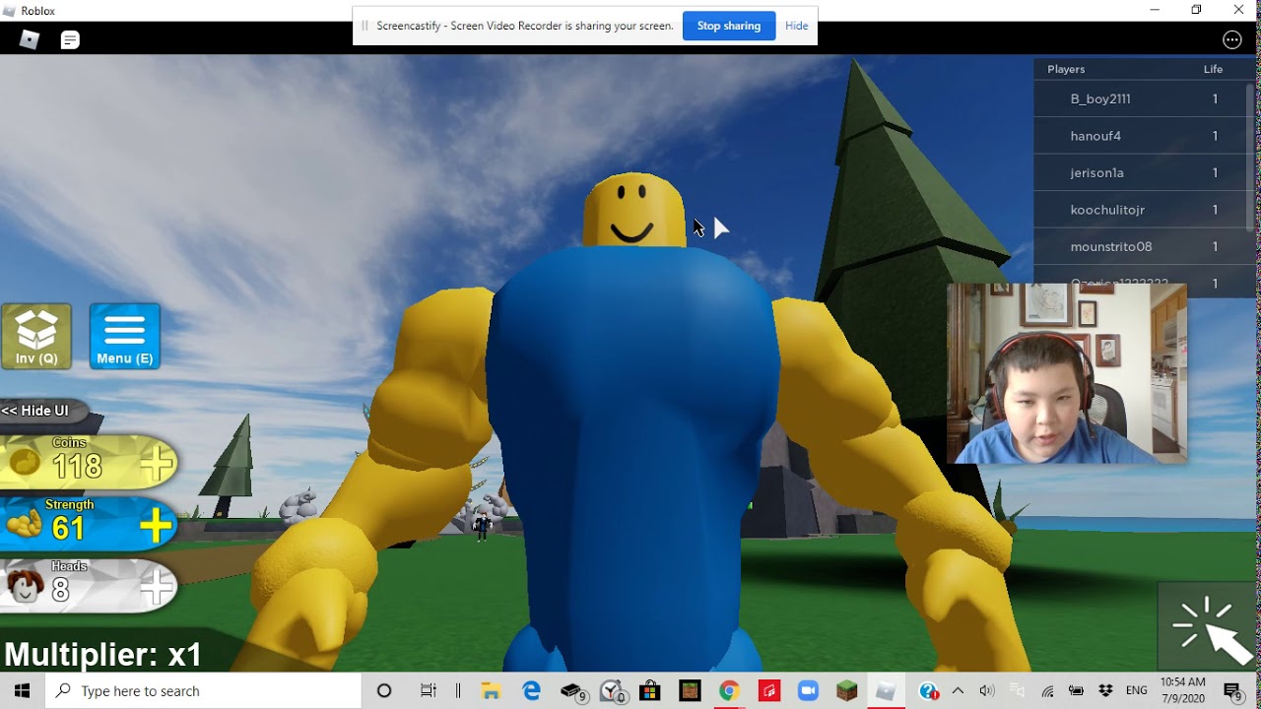Add strength with the Strength plus icon
This screenshot has height=709, width=1261.
(157, 527)
